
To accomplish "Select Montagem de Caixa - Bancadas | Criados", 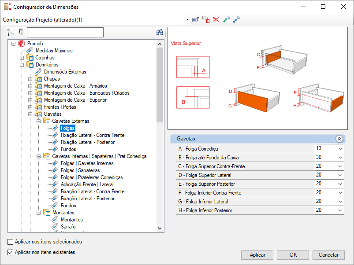I will click(x=87, y=93).
